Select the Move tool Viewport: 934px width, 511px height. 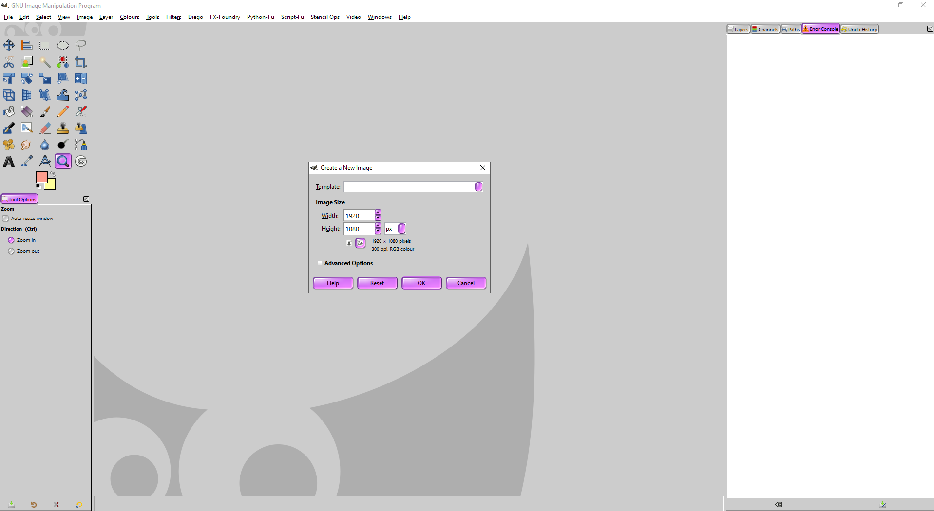[x=9, y=45]
